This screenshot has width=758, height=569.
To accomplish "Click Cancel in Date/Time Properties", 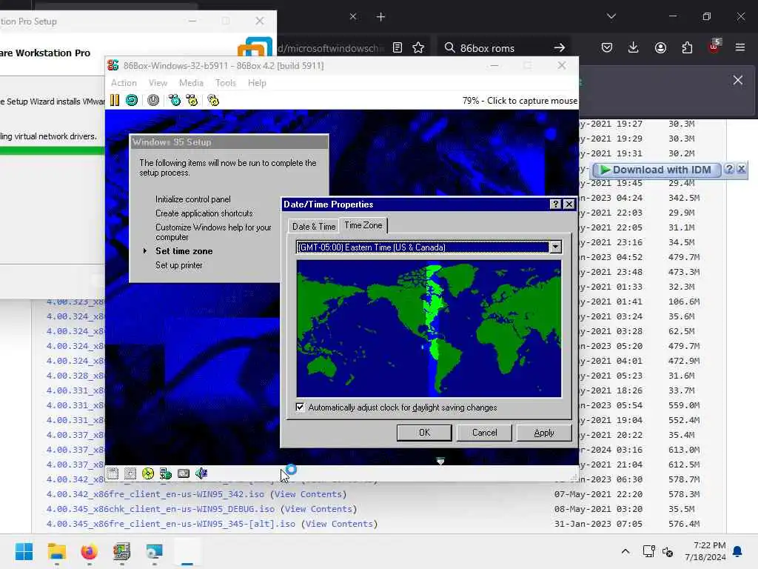I will [x=484, y=433].
